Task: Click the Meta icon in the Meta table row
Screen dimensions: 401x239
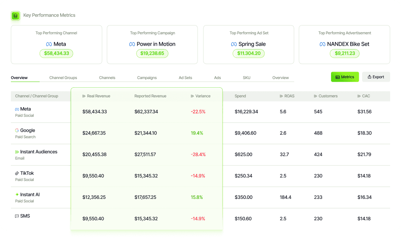Action: 17,109
